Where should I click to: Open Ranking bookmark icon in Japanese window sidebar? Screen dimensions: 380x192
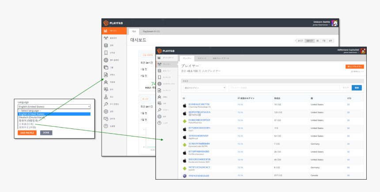coord(159,77)
